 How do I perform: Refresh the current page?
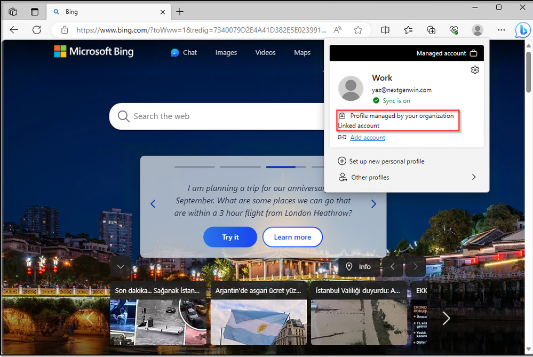point(37,30)
